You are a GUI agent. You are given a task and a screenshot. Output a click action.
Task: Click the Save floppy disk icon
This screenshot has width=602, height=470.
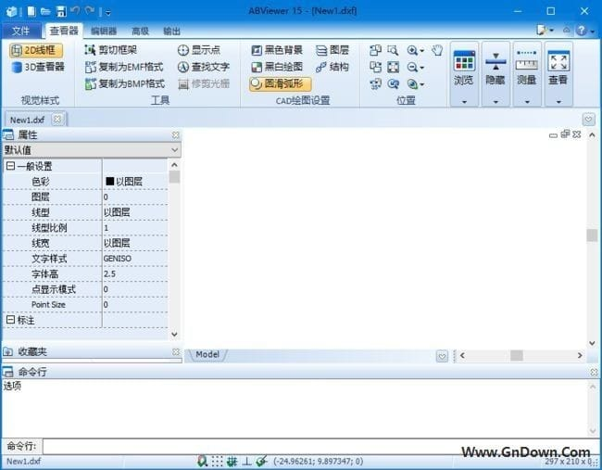61,11
